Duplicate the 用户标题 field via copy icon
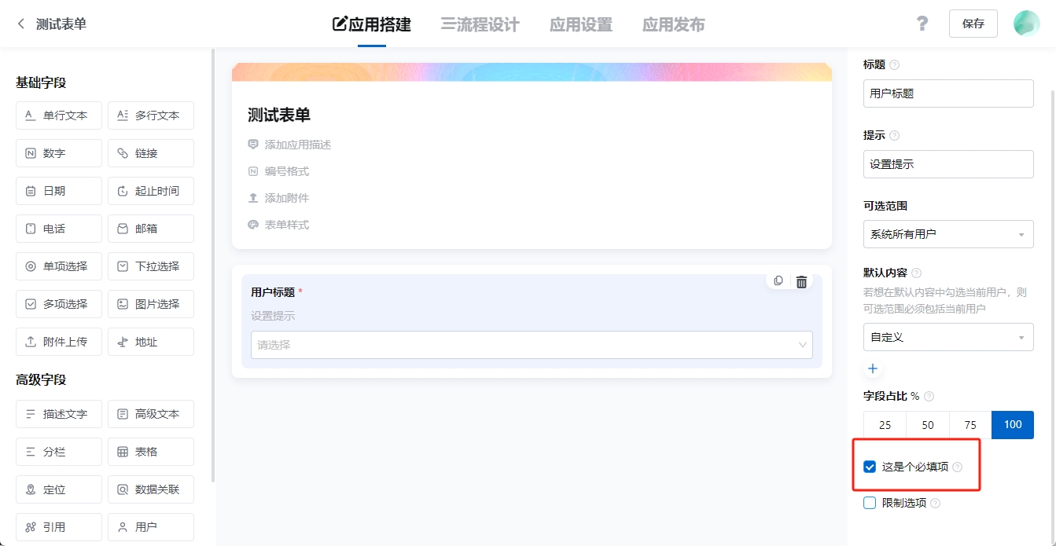1056x546 pixels. [778, 280]
